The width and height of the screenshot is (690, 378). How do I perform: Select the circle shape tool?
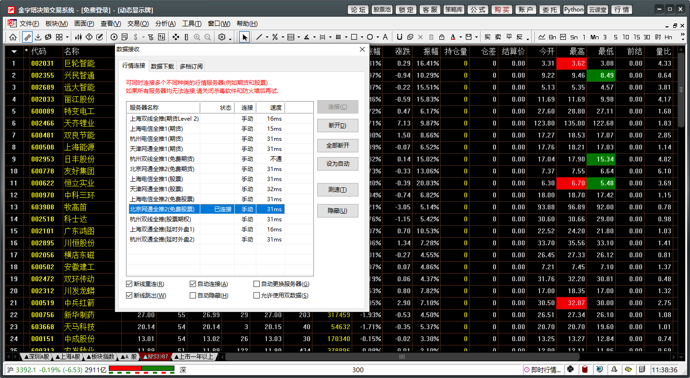(x=370, y=37)
